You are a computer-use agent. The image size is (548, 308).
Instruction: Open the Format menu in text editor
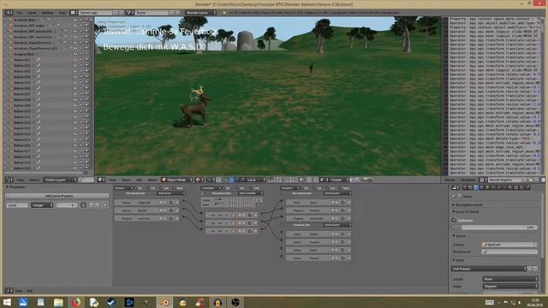pos(450,180)
